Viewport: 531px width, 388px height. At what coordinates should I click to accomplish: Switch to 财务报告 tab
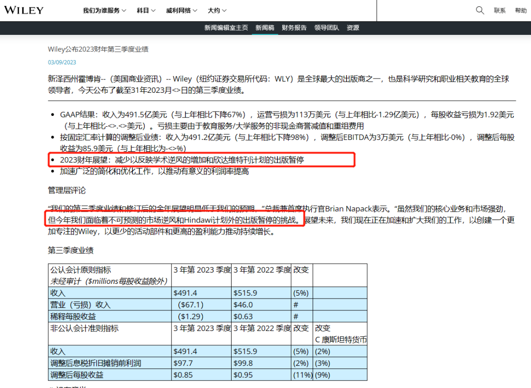(294, 28)
